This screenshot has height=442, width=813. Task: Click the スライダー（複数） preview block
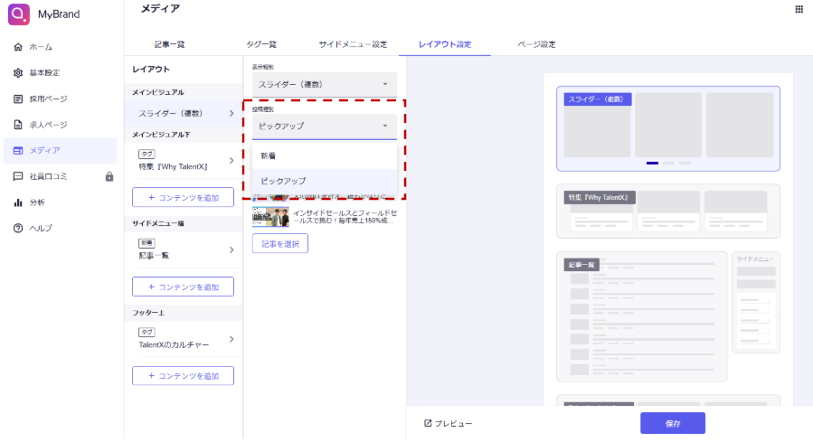tap(667, 128)
